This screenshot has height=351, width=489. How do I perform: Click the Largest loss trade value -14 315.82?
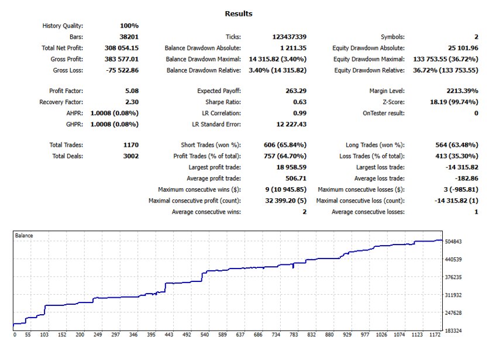[x=462, y=167]
